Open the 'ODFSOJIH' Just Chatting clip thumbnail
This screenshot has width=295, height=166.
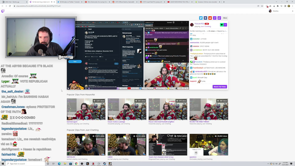[x=86, y=144]
